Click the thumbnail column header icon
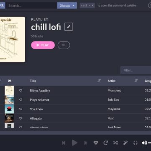151x151 pixels. tap(10, 81)
